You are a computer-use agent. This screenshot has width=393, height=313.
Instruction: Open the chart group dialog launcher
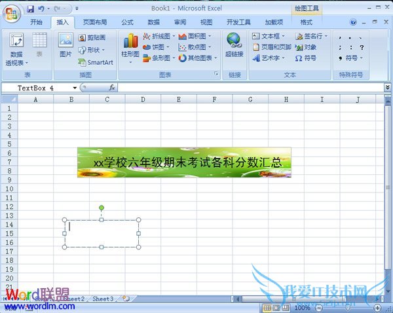[216, 74]
